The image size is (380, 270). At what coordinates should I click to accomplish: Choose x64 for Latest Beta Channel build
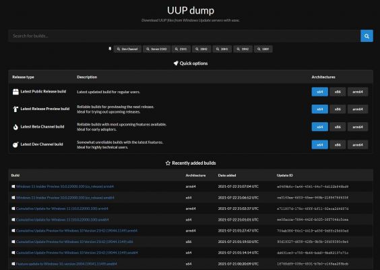point(319,127)
